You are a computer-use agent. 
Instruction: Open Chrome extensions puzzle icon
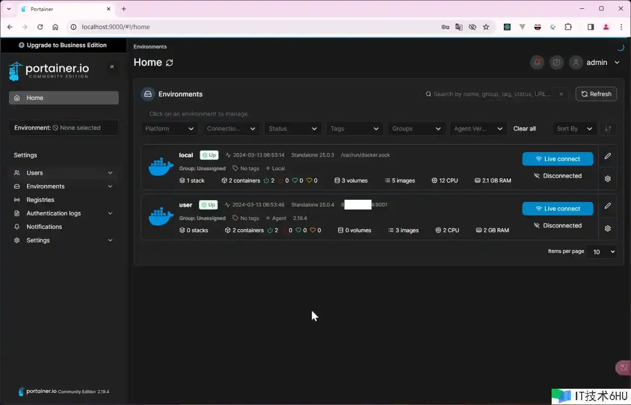coord(568,27)
